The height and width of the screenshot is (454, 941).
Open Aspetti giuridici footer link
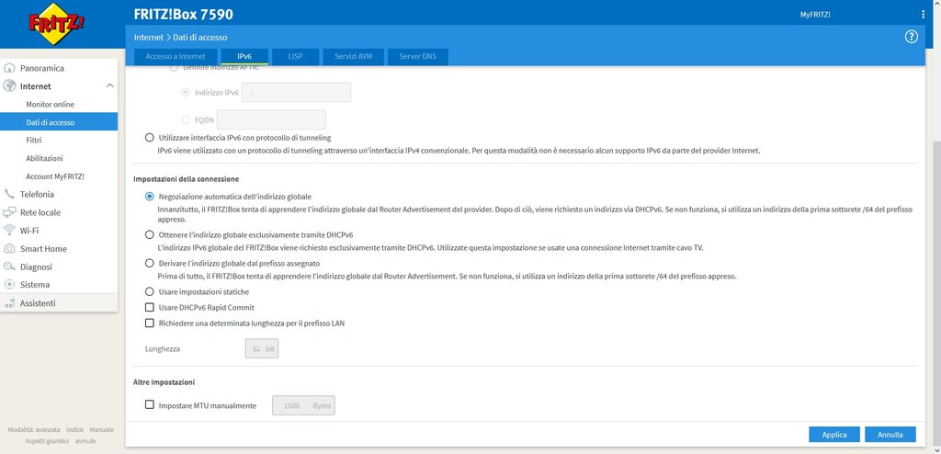pyautogui.click(x=48, y=441)
